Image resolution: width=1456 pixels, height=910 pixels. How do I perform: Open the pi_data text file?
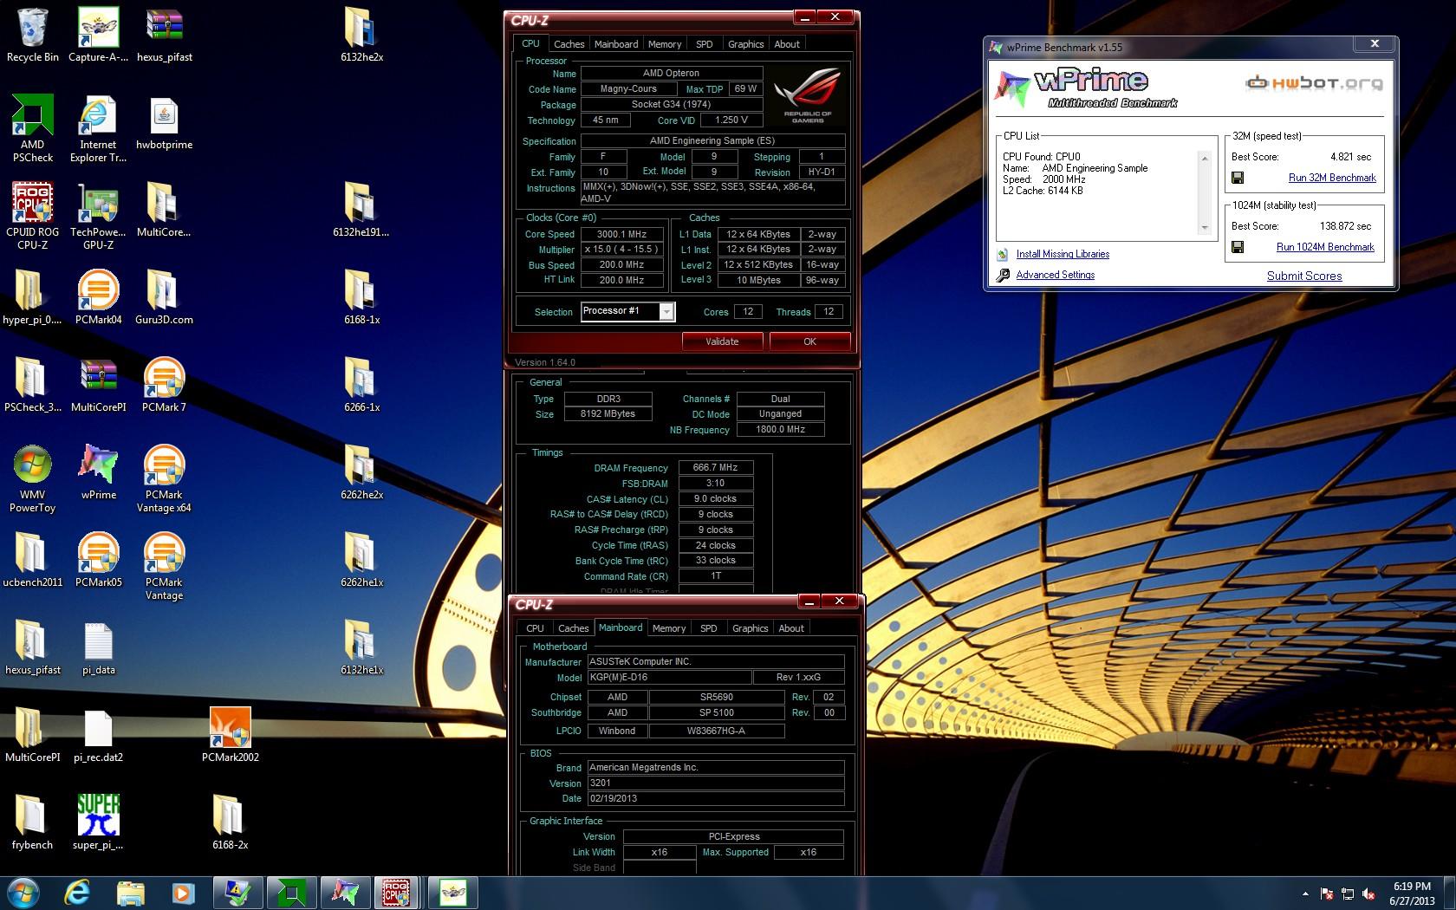pos(98,647)
